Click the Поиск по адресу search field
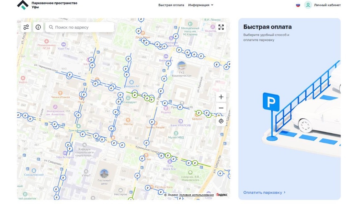Screen dimensions: 362x204 click(x=83, y=27)
